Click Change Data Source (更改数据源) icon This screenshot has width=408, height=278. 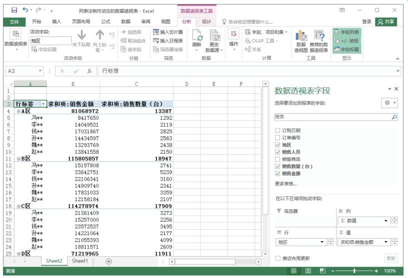pos(214,35)
